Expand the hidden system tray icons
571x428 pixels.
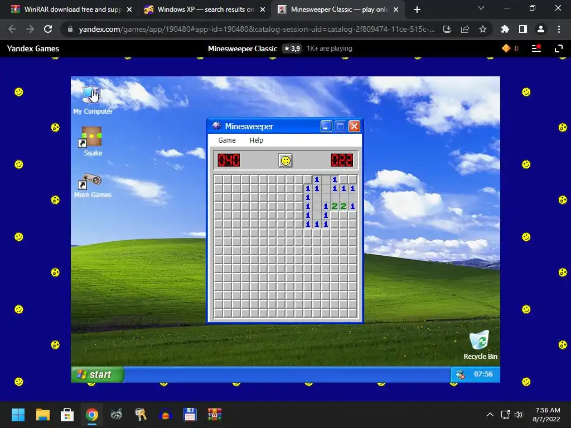(x=490, y=415)
